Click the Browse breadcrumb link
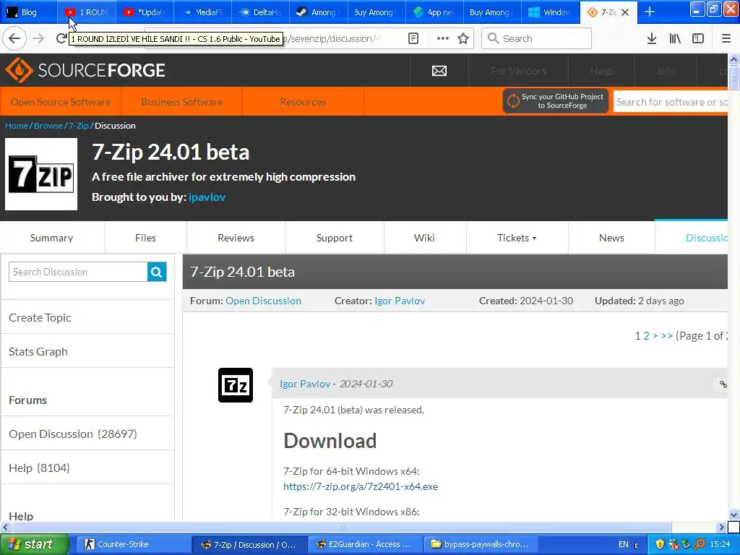740x555 pixels. point(48,126)
